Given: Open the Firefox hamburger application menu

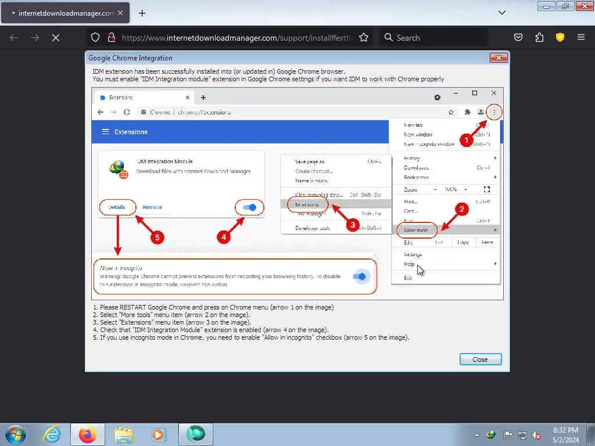Looking at the screenshot, I should [581, 37].
